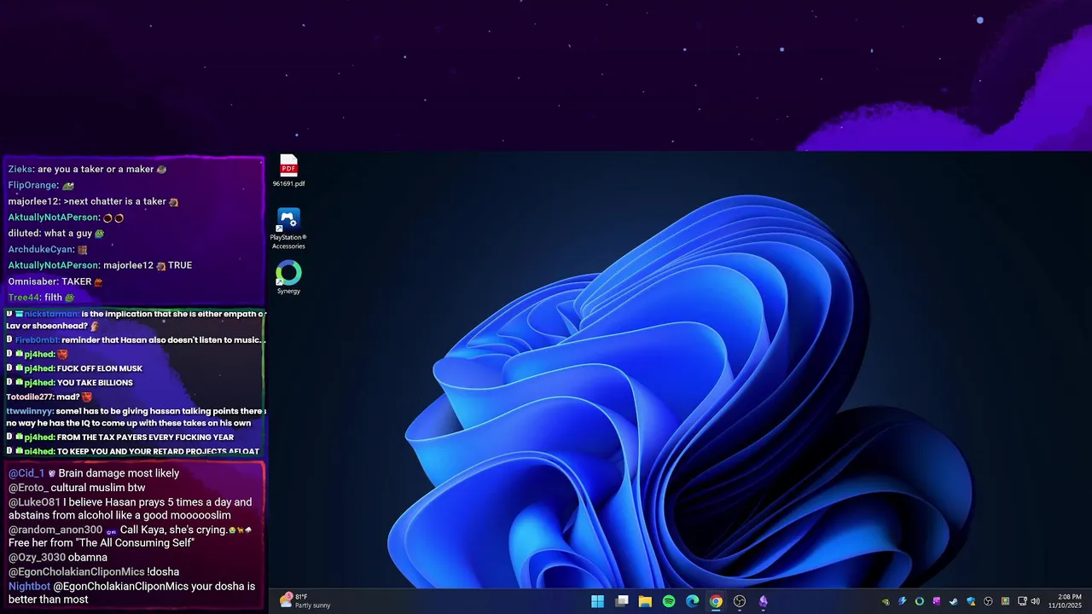This screenshot has height=614, width=1092.
Task: Click the 'are you a taker or a maker' message
Action: coord(96,169)
